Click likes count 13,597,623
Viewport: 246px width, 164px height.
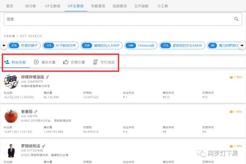coord(91,97)
